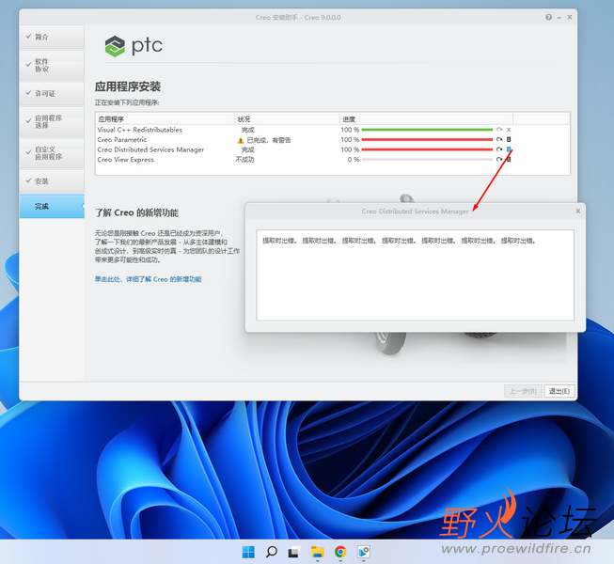Select Creo Distributed Services Manager row name
The width and height of the screenshot is (614, 564).
pyautogui.click(x=150, y=149)
